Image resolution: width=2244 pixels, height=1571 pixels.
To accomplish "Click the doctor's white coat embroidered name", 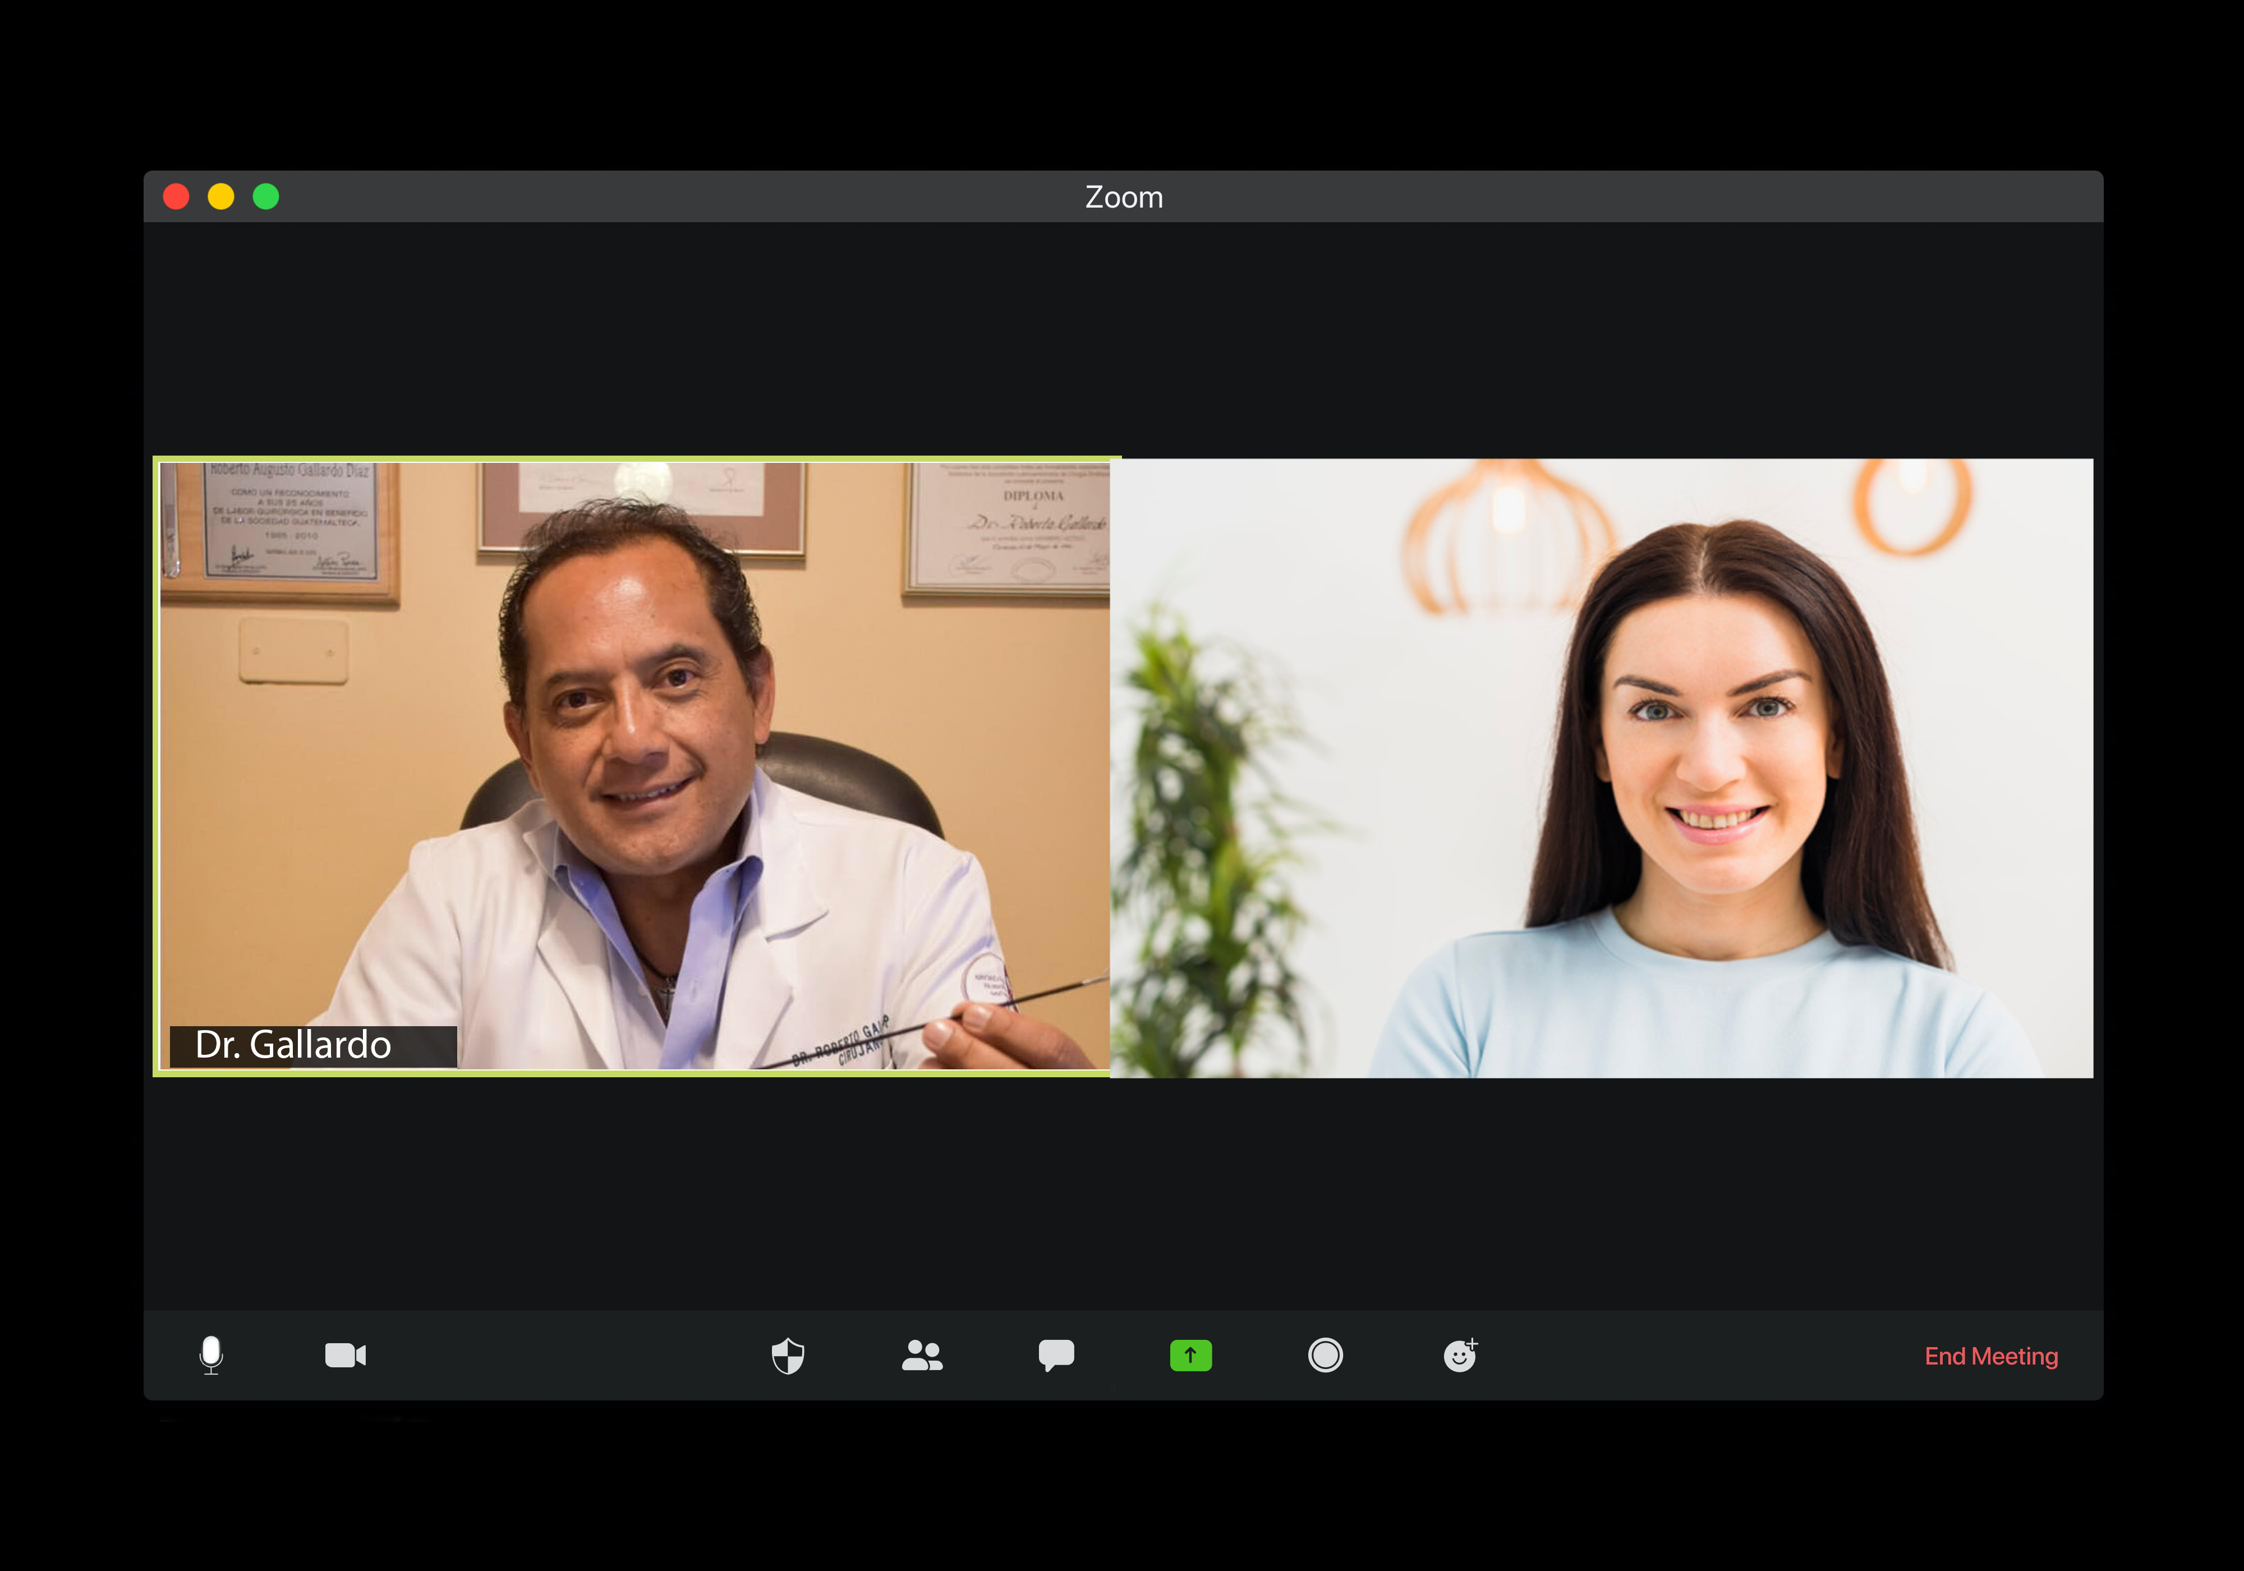I will [x=840, y=1044].
